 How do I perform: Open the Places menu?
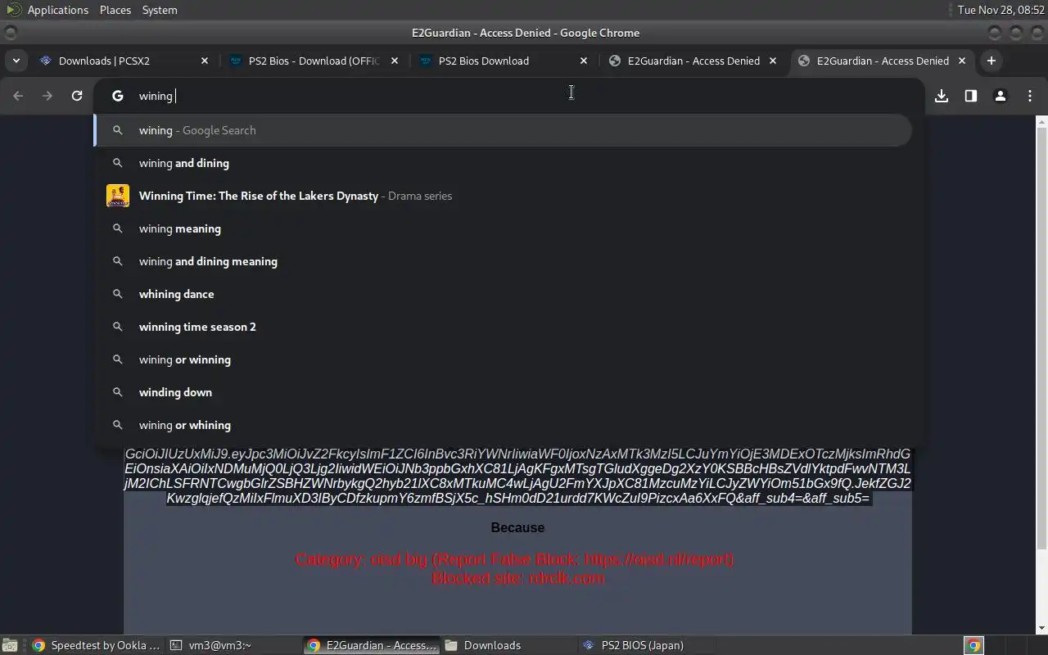pyautogui.click(x=115, y=10)
